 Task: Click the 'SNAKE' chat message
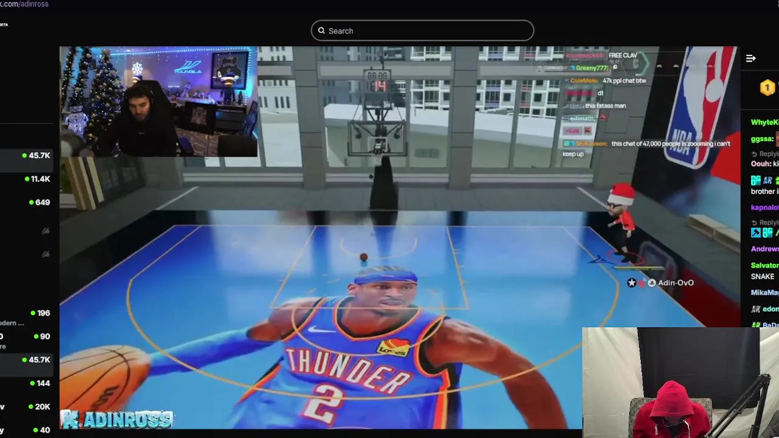click(x=763, y=276)
